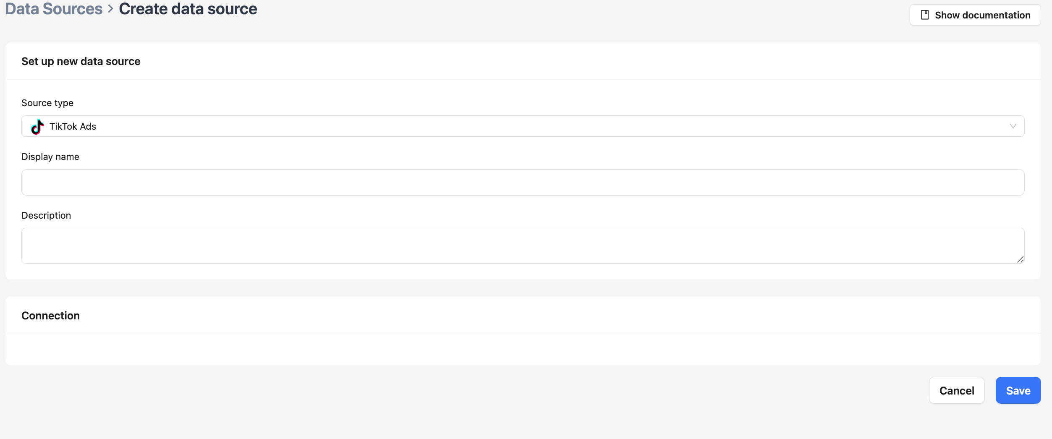
Task: Click the Set up new data source heading
Action: (81, 61)
